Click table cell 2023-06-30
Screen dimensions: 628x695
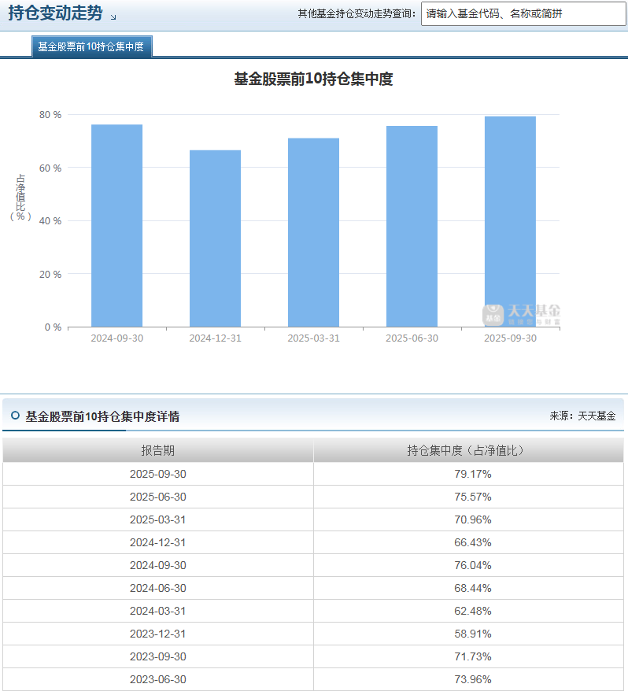point(157,679)
